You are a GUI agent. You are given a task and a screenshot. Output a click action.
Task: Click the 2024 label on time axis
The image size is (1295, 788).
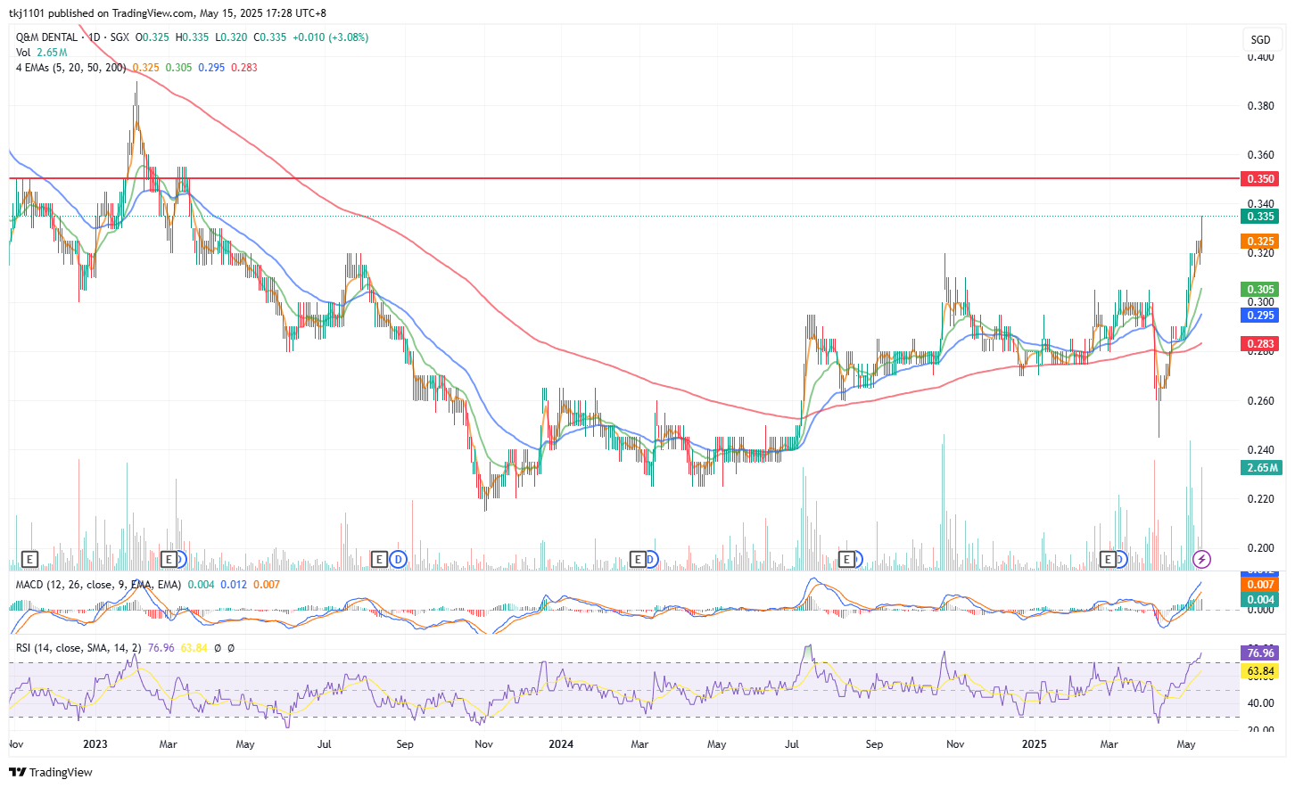point(561,743)
